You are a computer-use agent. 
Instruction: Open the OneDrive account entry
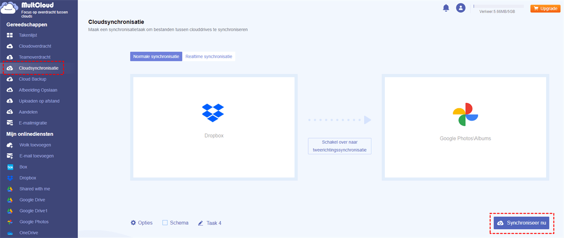click(29, 233)
